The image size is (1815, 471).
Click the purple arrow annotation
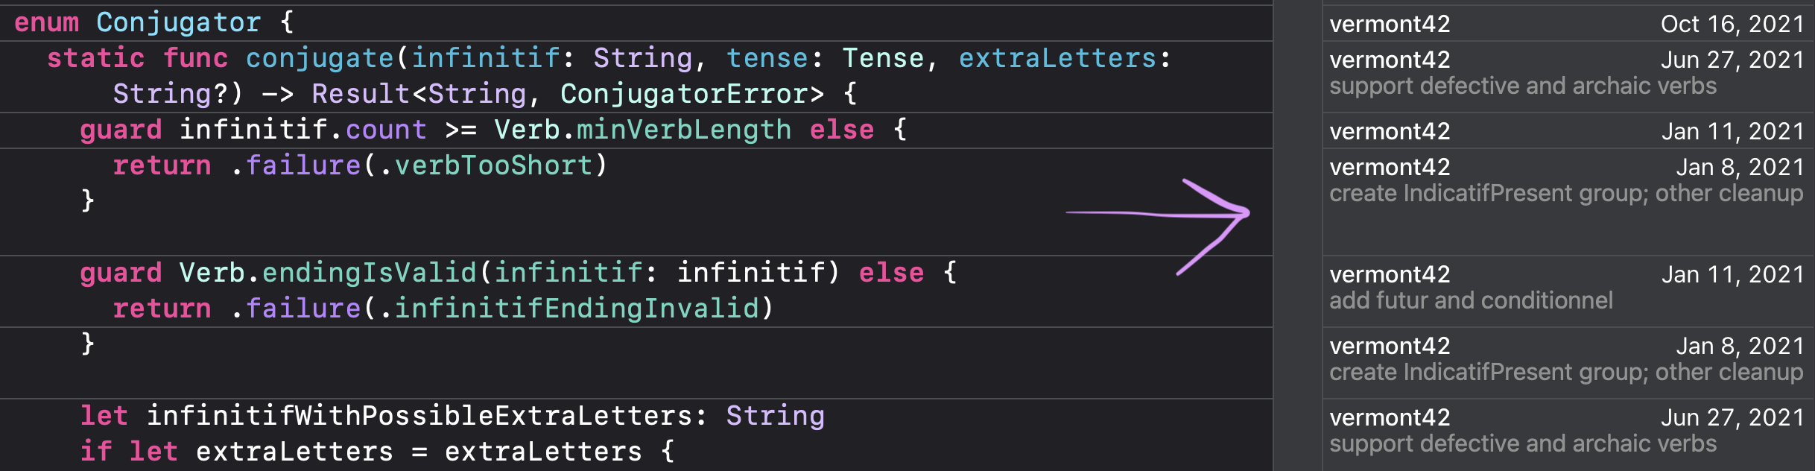coord(1192,216)
